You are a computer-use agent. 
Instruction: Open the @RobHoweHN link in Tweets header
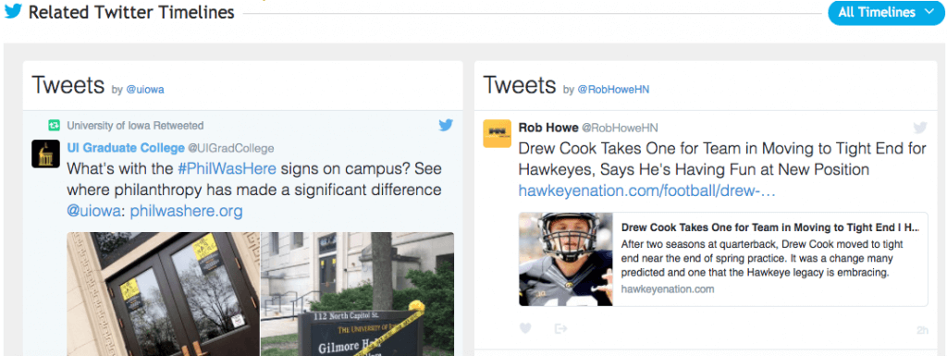pos(613,90)
